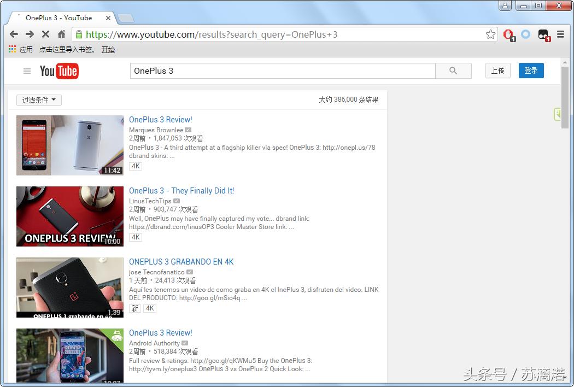The height and width of the screenshot is (387, 574).
Task: View the green padlock site security info
Action: click(x=79, y=34)
